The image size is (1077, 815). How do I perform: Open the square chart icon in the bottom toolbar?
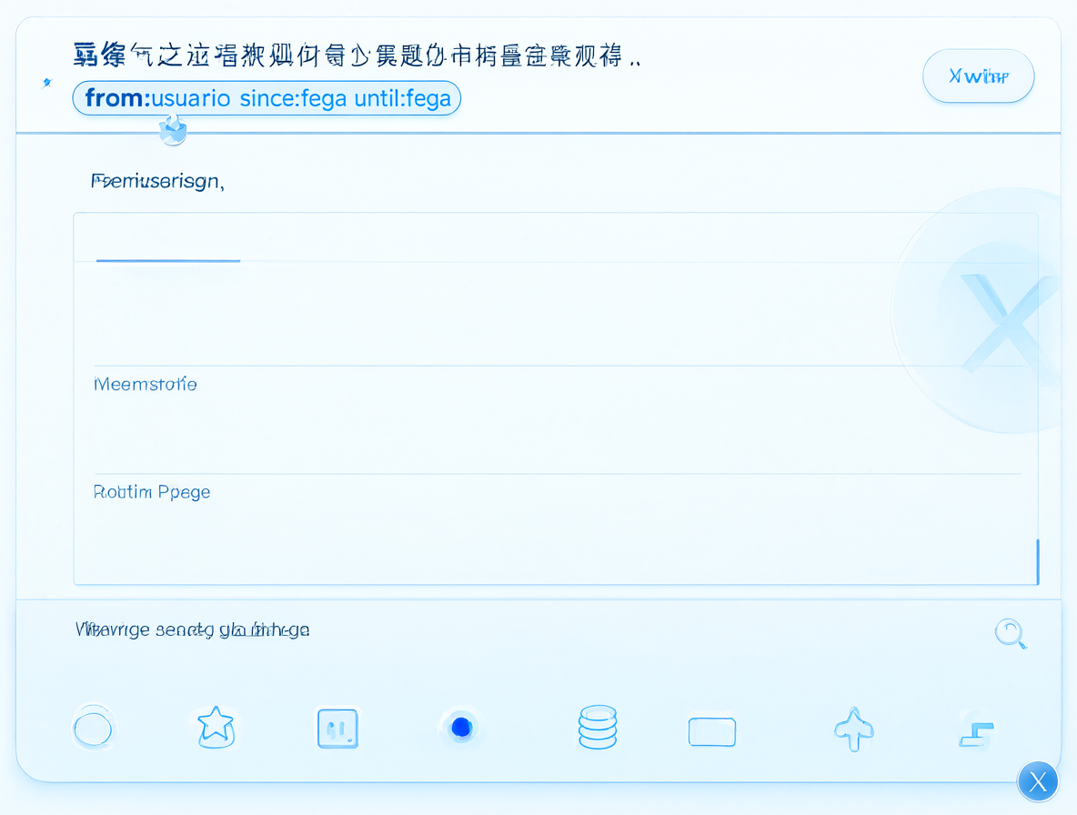click(x=338, y=729)
